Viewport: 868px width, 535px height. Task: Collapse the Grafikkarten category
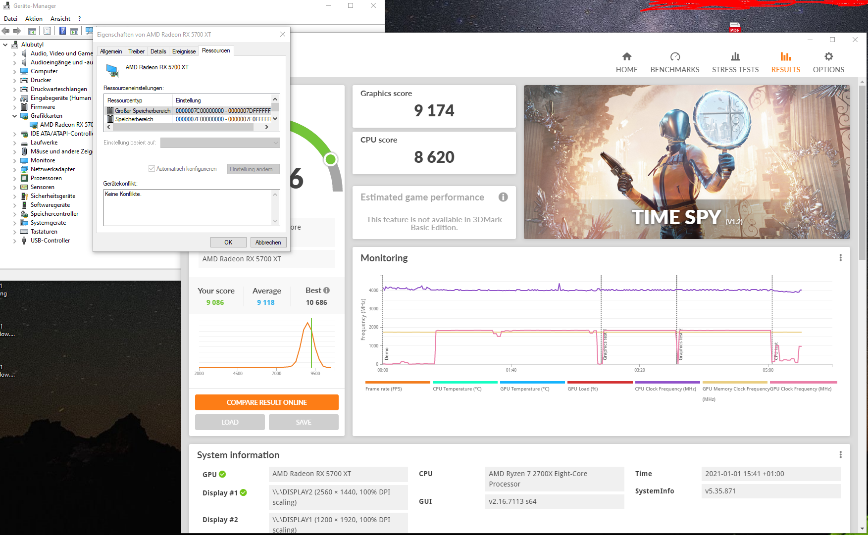(14, 116)
